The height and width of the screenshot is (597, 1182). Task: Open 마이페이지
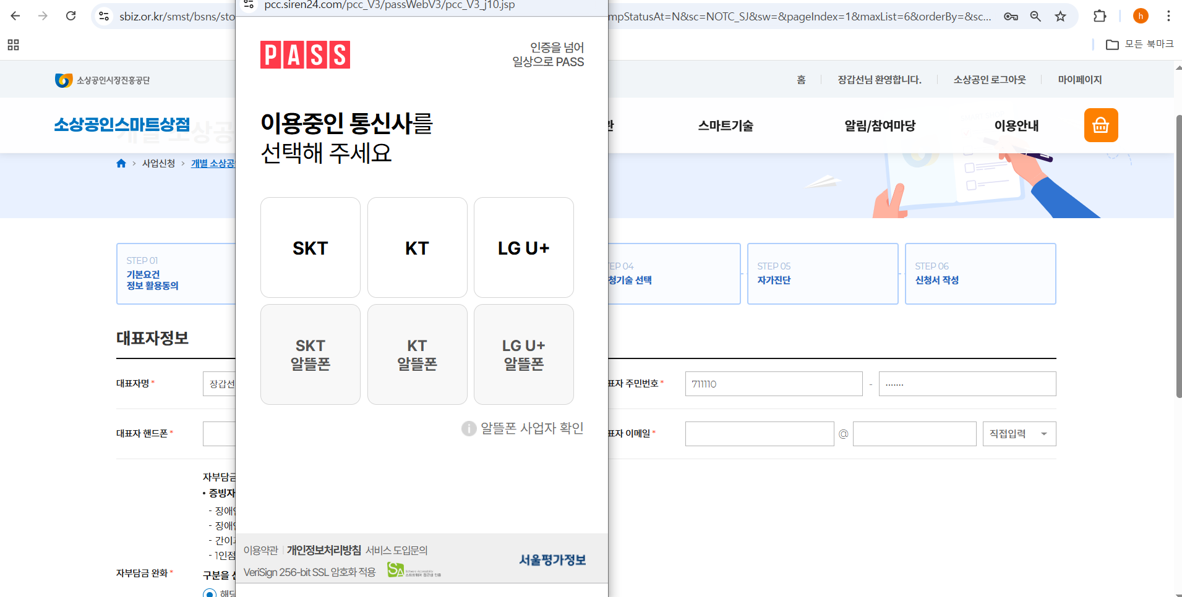pyautogui.click(x=1080, y=80)
